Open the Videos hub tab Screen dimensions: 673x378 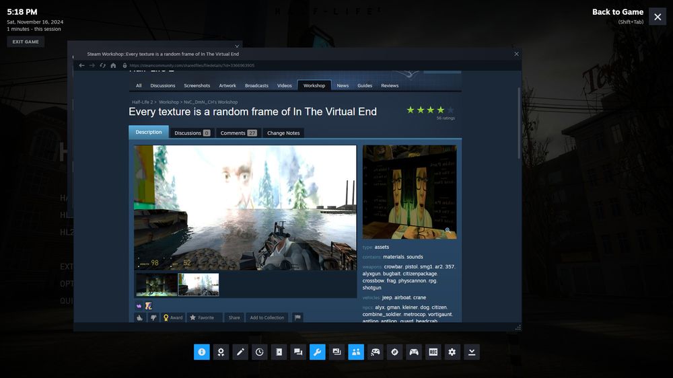tap(285, 85)
